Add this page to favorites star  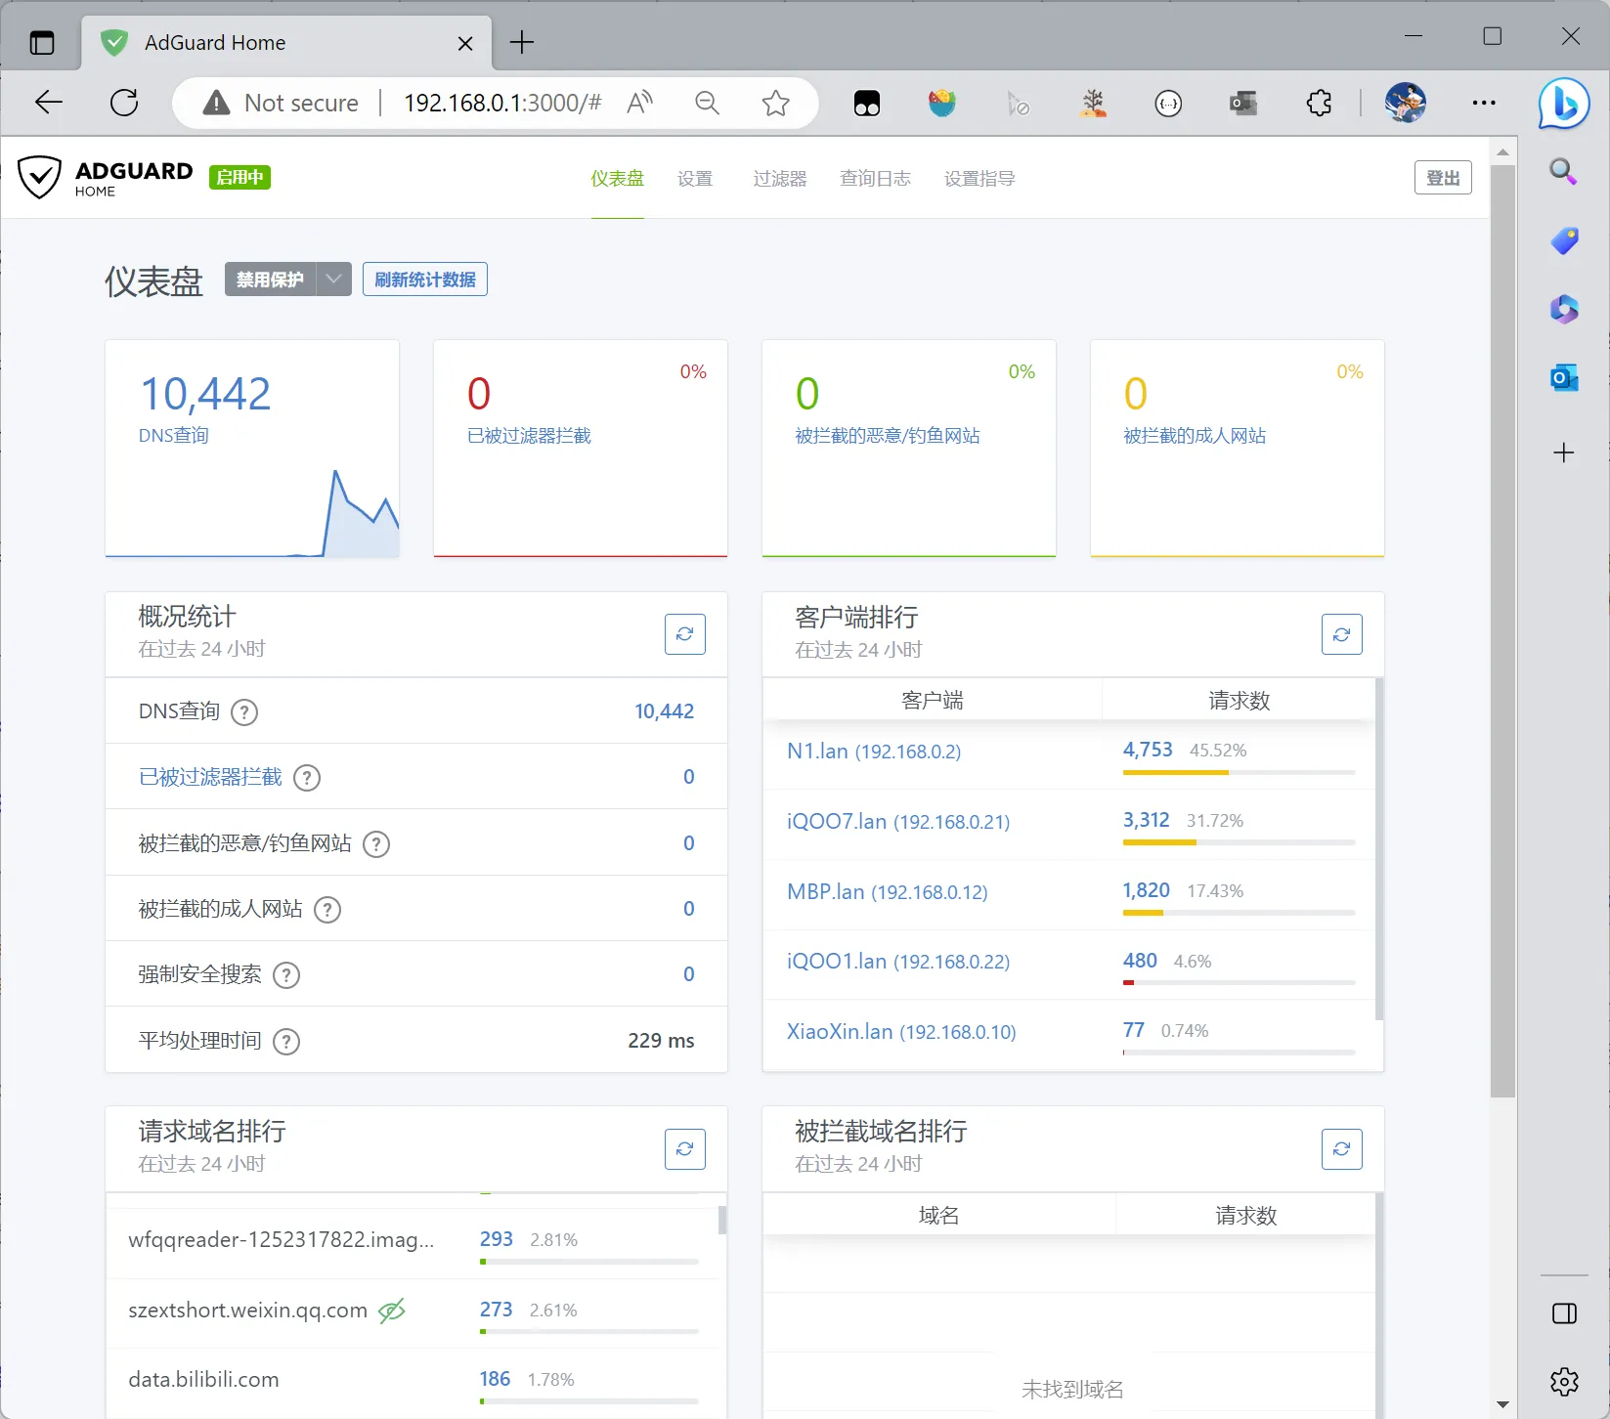(x=775, y=103)
